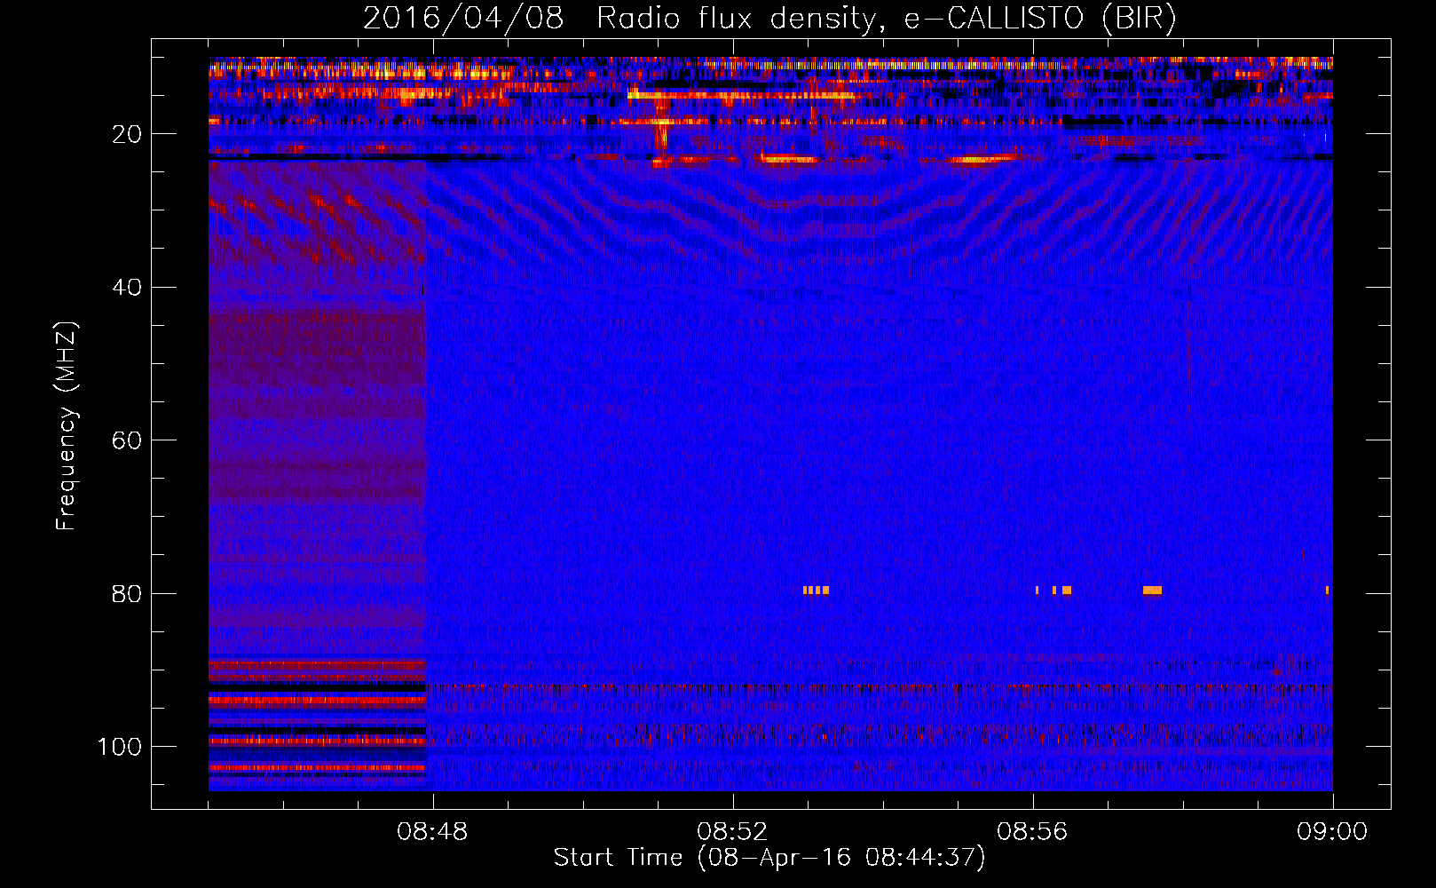
Task: Click the 'Start Time (08-Apr-16 08:44:37)' x-axis label
Action: tap(769, 858)
